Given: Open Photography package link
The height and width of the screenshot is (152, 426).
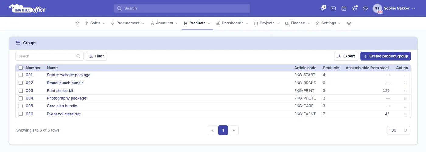Looking at the screenshot, I should 66,98.
